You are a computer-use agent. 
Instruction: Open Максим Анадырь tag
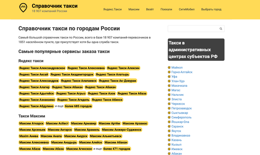pyautogui.click(x=64, y=142)
